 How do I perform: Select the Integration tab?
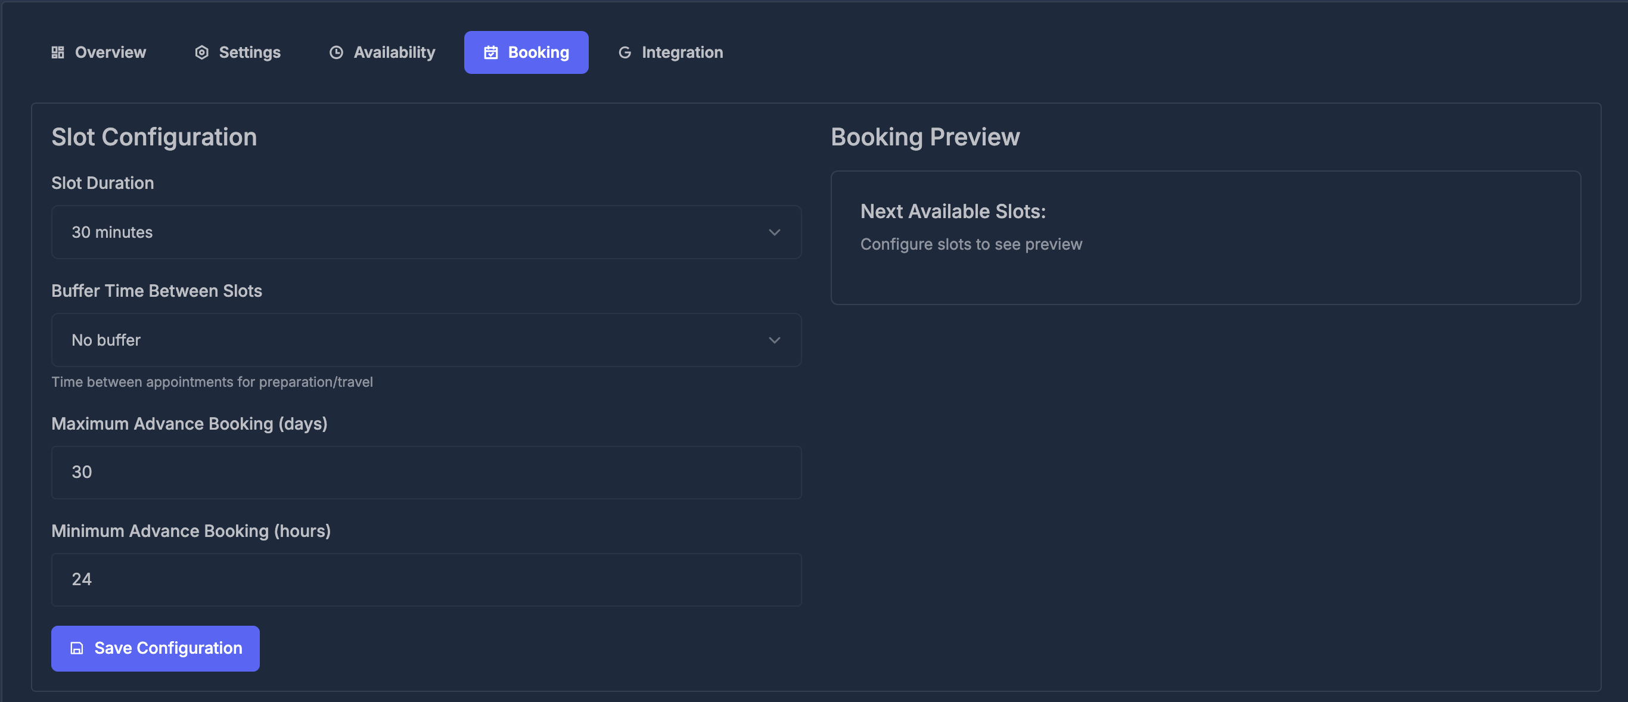(x=670, y=52)
